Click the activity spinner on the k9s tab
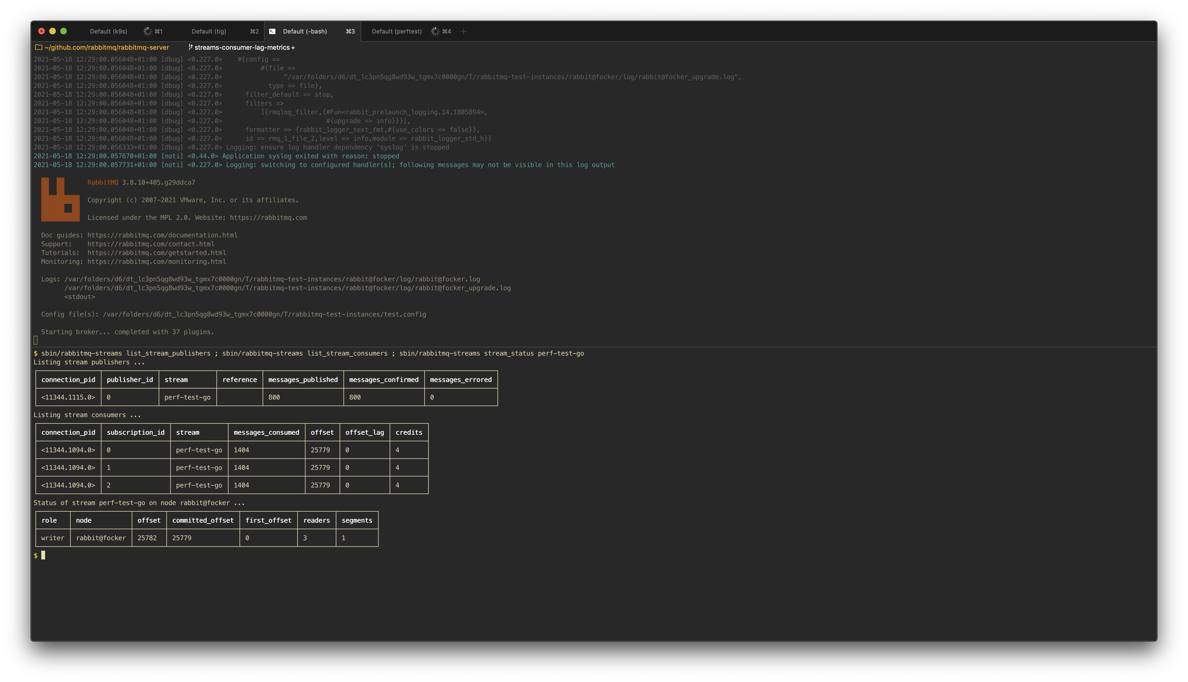The height and width of the screenshot is (682, 1188). click(148, 31)
